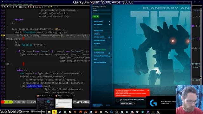Click the Run Script toolbar icon
The image size is (203, 114).
[42, 7]
